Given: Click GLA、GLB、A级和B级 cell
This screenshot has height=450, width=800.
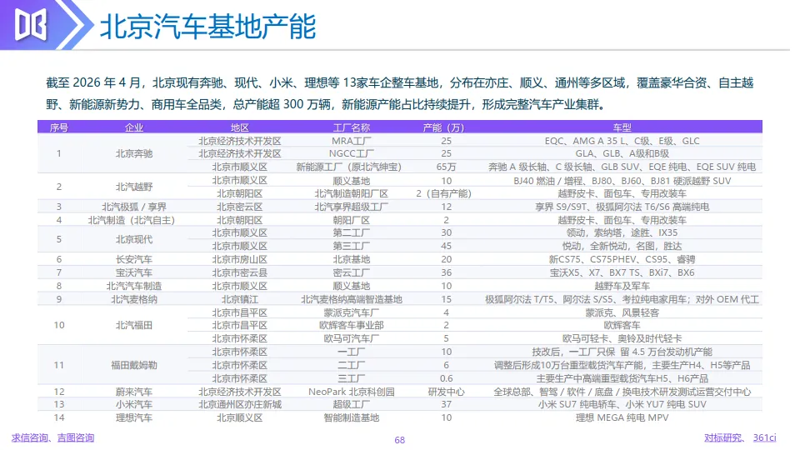Looking at the screenshot, I should coord(622,153).
